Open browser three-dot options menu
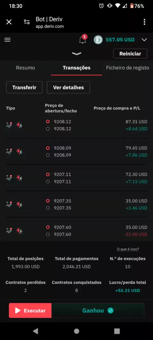This screenshot has height=340, width=153. coord(144,22)
